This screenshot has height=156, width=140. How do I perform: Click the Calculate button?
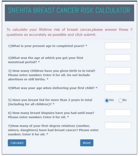[17, 143]
